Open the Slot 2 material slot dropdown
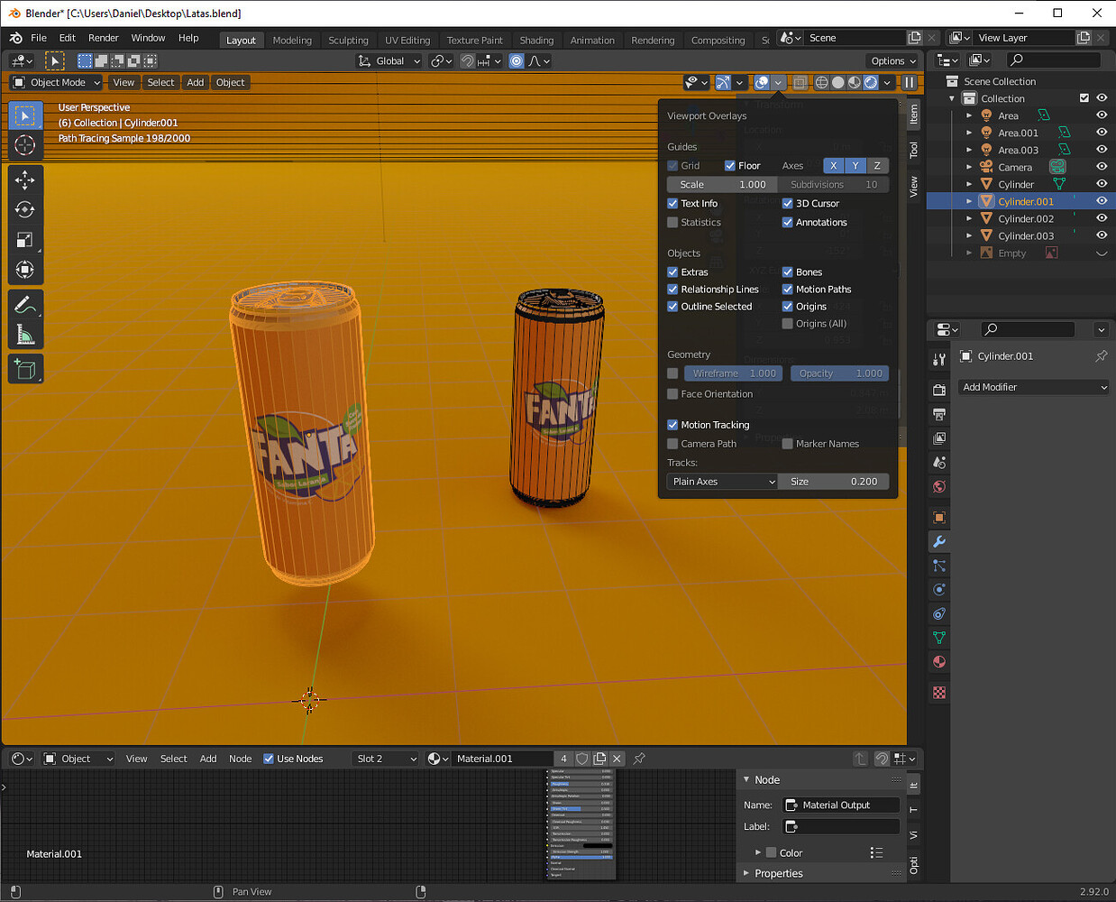 click(x=386, y=759)
